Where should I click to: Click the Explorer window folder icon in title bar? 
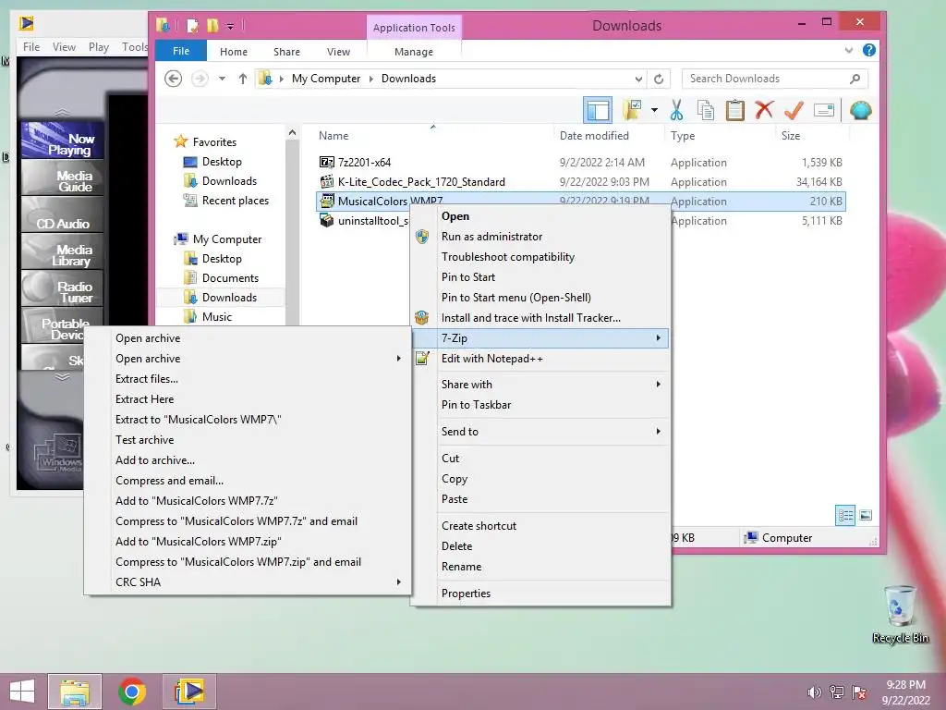click(163, 25)
